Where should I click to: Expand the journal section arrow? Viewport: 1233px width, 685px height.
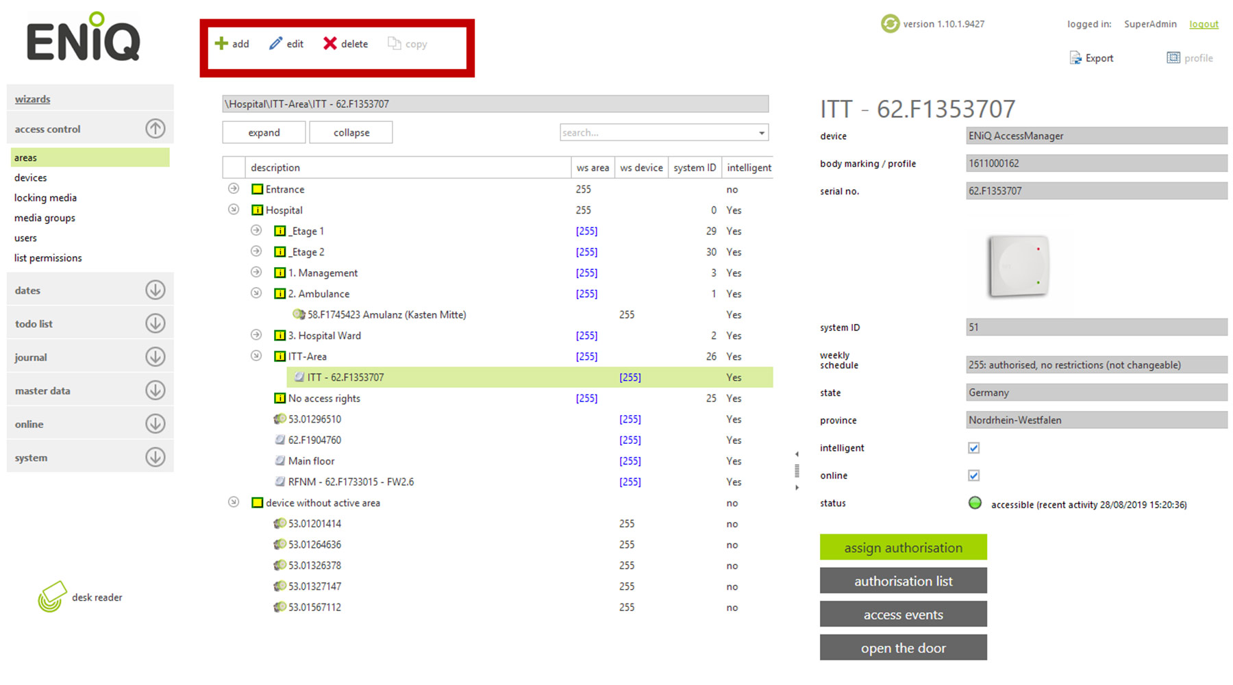tap(155, 357)
